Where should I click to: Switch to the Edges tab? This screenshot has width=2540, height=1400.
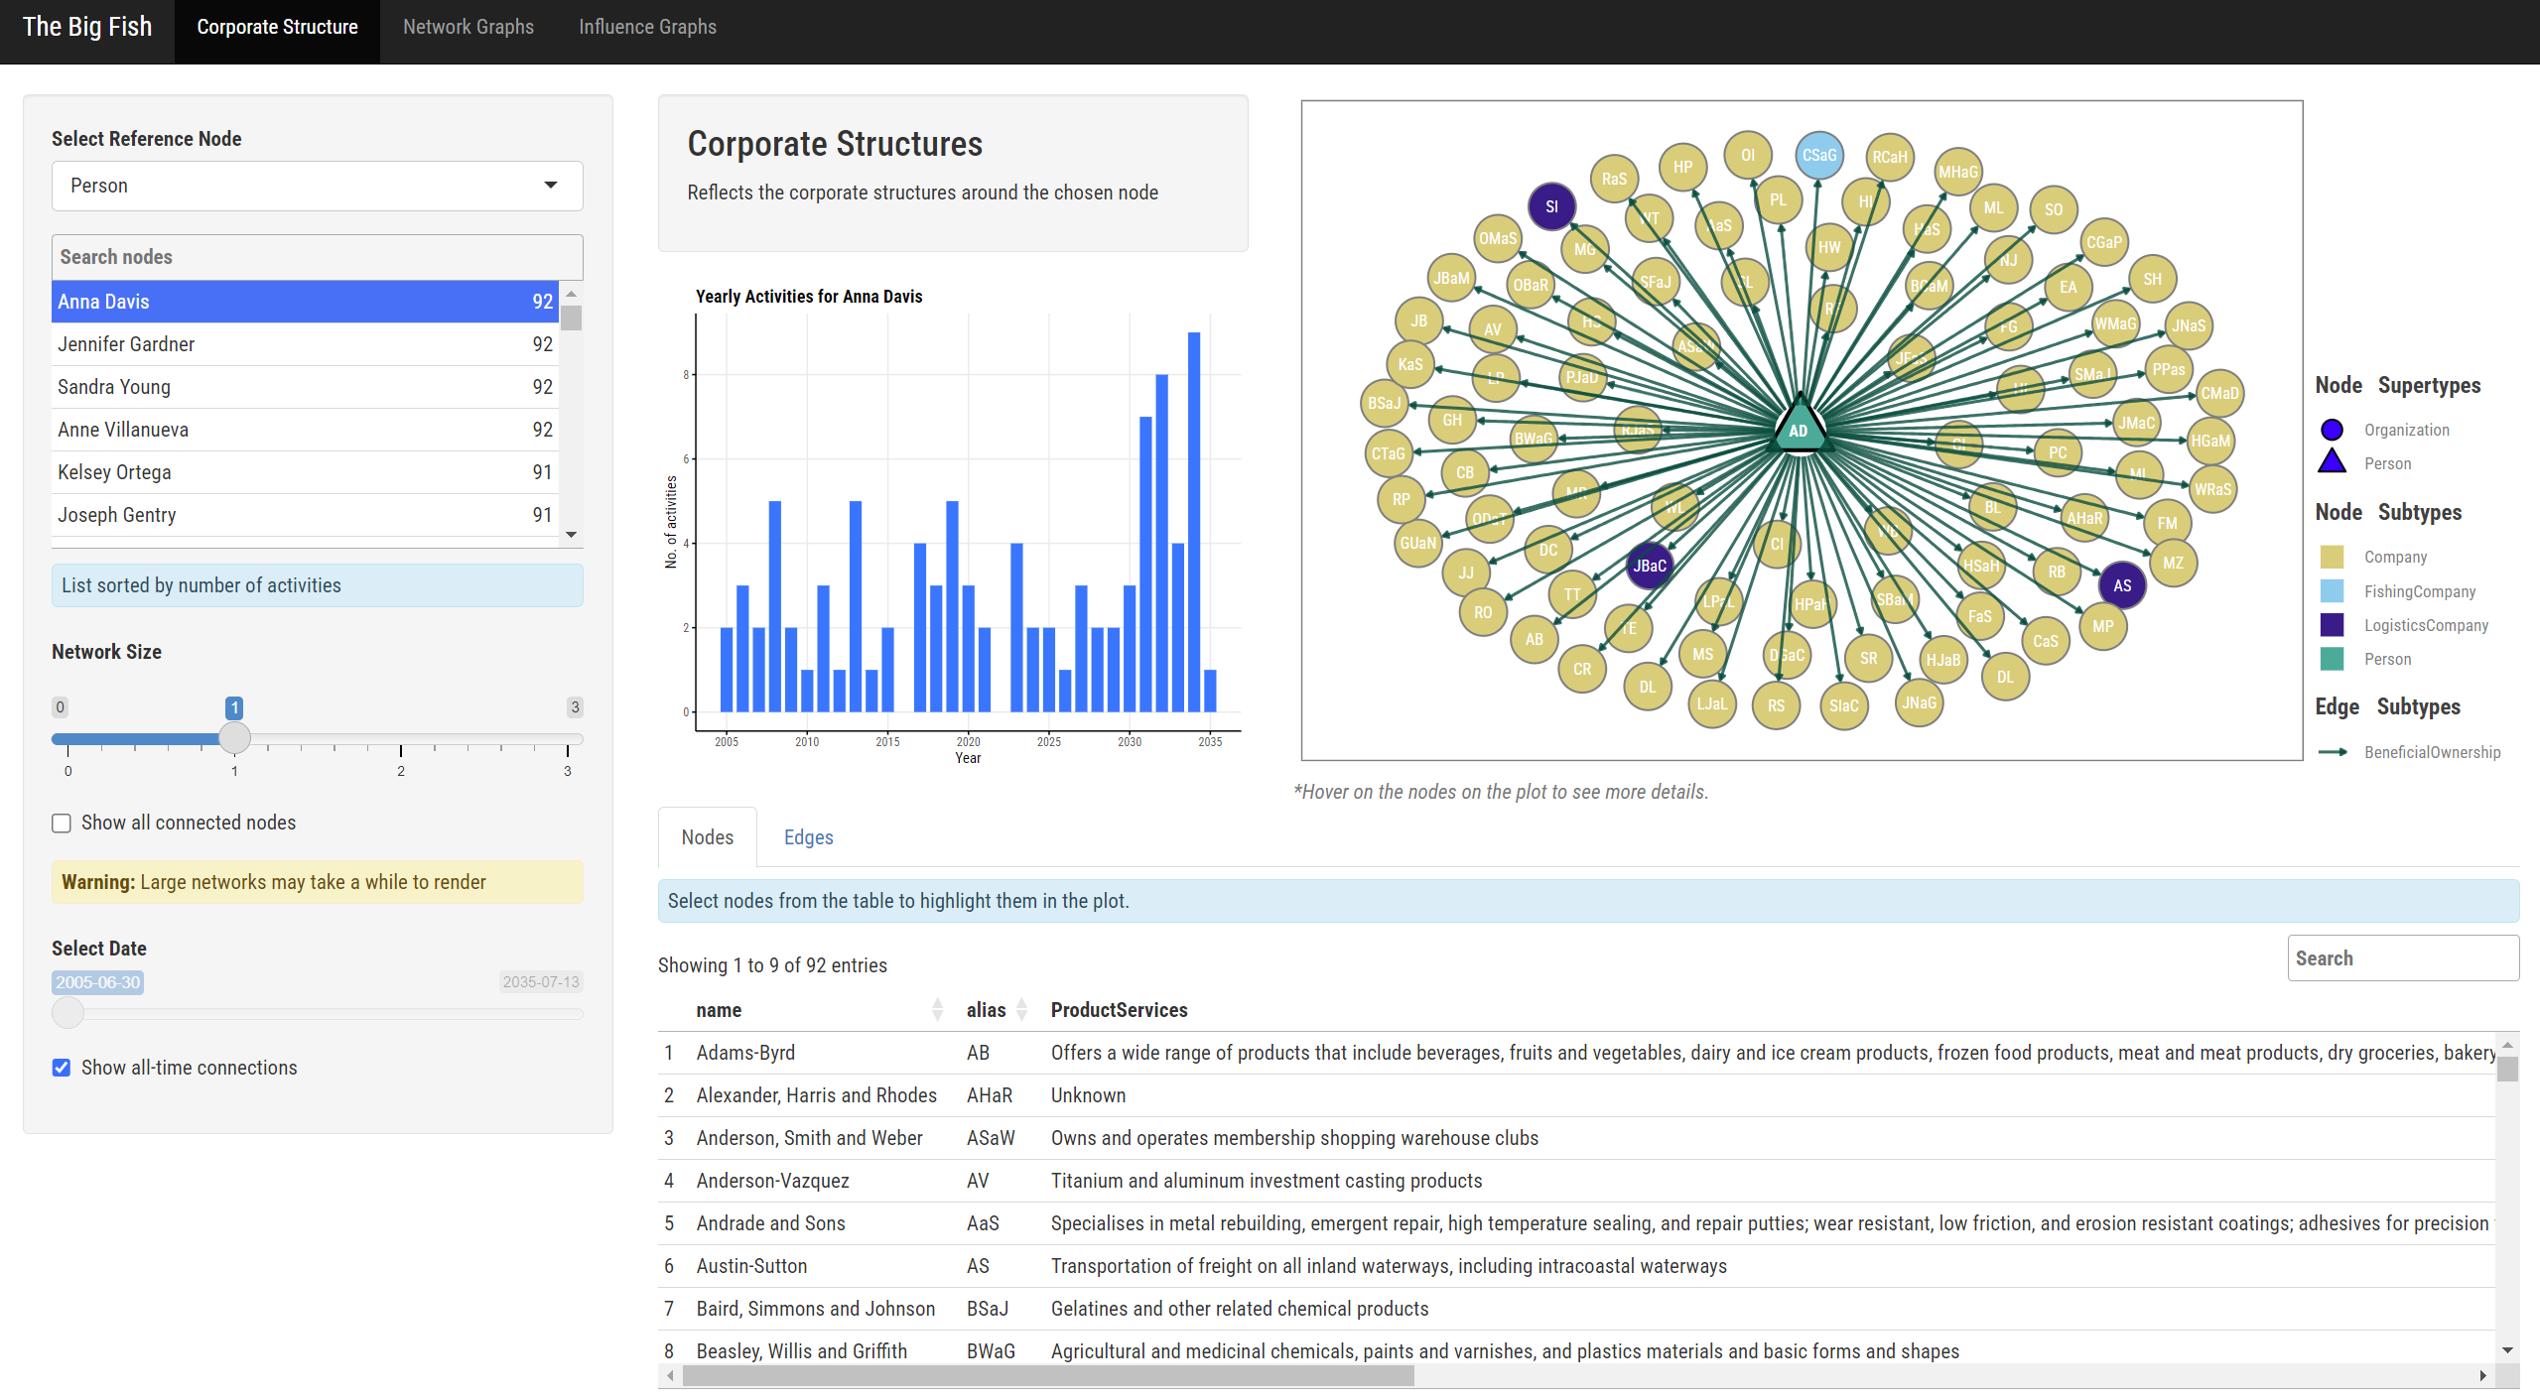(x=808, y=837)
